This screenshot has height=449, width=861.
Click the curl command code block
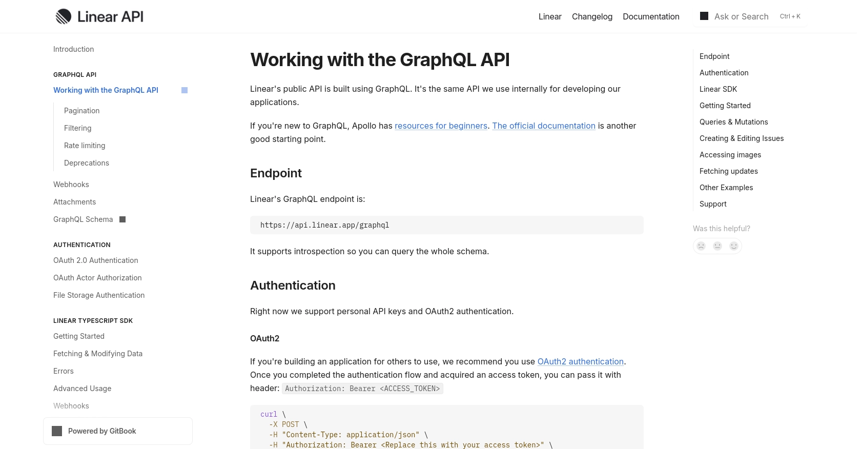click(x=447, y=427)
